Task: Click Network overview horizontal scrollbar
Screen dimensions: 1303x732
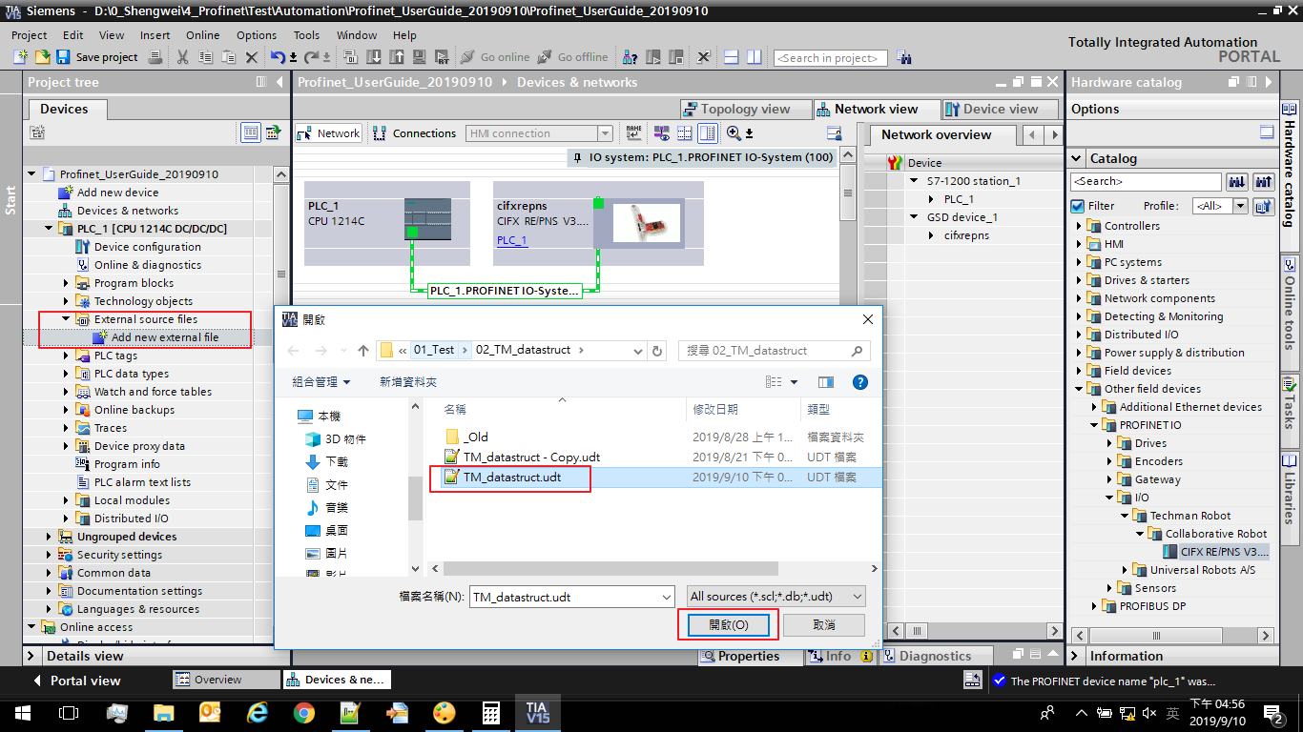Action: pos(976,631)
